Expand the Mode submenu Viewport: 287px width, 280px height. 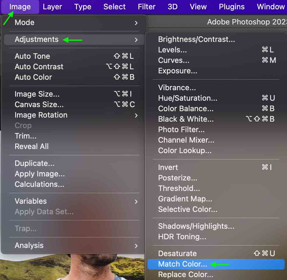tap(74, 23)
